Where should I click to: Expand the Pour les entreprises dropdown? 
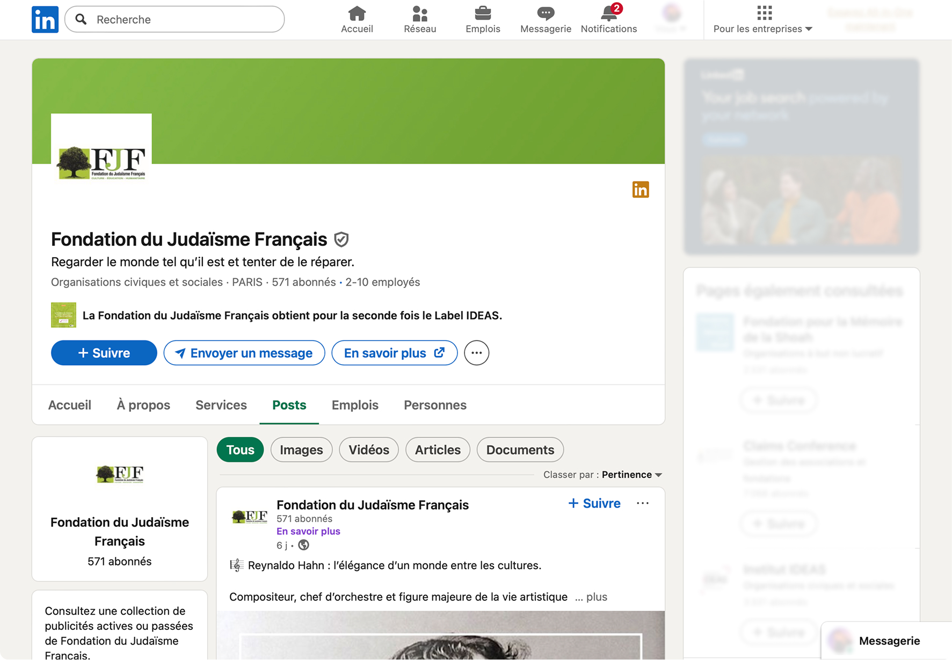tap(762, 29)
